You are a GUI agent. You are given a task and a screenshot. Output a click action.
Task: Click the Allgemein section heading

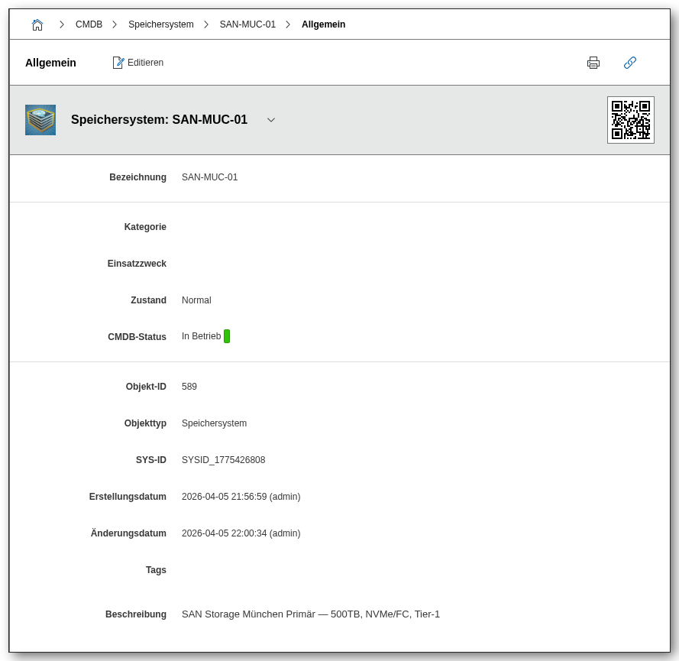(50, 63)
